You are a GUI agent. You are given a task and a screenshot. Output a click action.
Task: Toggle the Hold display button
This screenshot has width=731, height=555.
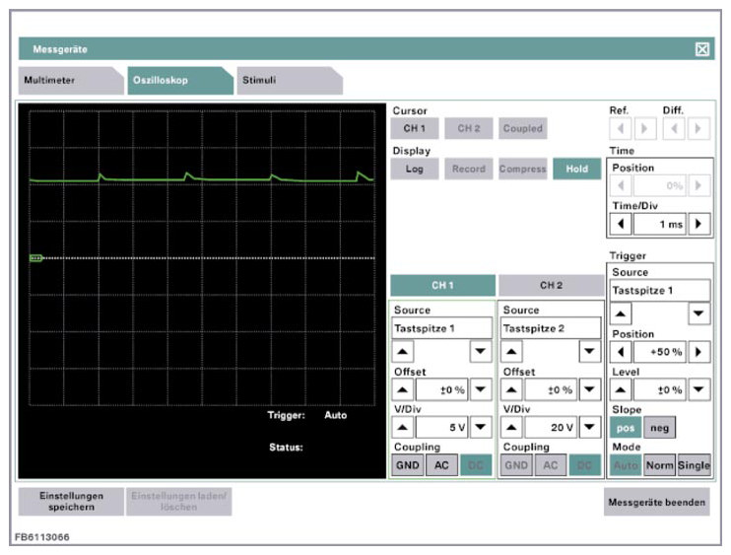pos(576,169)
